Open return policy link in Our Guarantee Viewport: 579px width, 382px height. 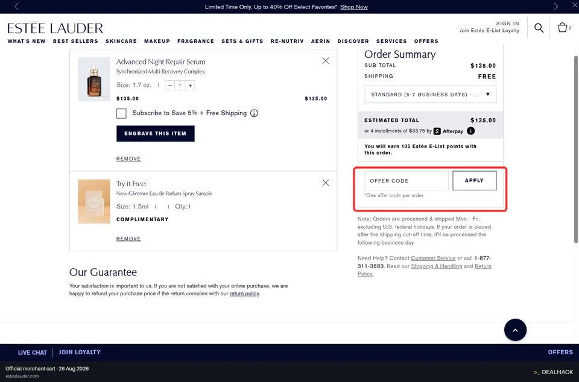(244, 294)
